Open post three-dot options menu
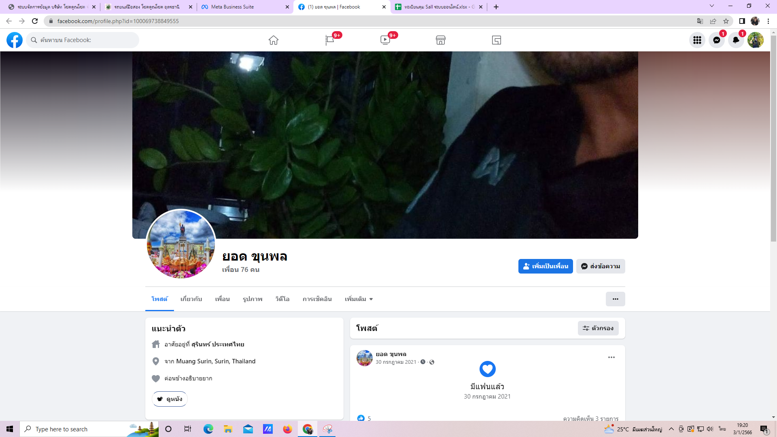This screenshot has height=437, width=777. click(611, 357)
